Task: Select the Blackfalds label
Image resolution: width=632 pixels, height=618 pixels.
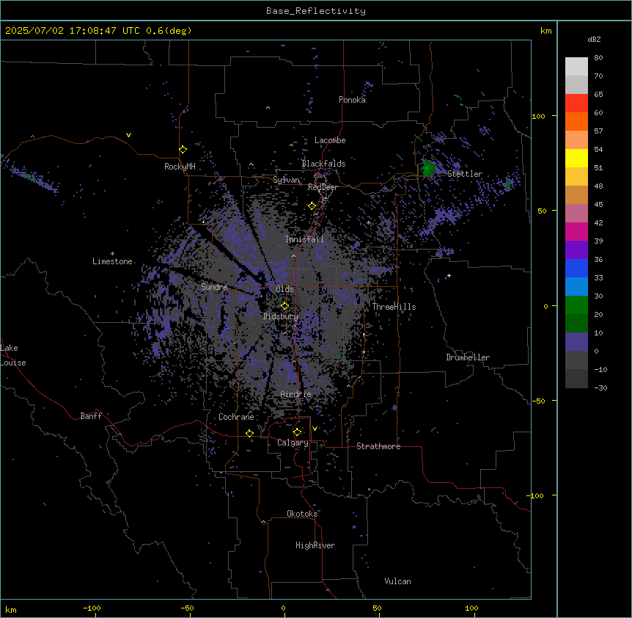Action: pyautogui.click(x=323, y=164)
